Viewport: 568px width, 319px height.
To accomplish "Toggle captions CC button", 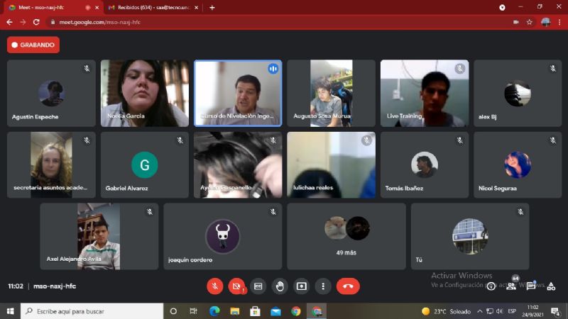I will [x=258, y=286].
